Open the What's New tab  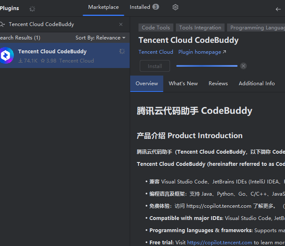(x=183, y=84)
